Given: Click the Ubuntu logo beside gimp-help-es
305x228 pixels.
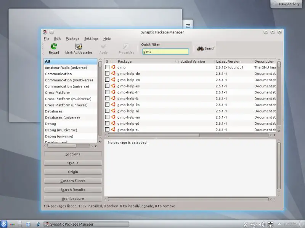Looking at the screenshot, I should point(113,86).
